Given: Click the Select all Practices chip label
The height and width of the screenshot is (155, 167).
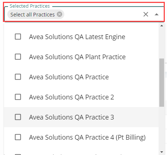Looking at the screenshot, I should pyautogui.click(x=33, y=15).
